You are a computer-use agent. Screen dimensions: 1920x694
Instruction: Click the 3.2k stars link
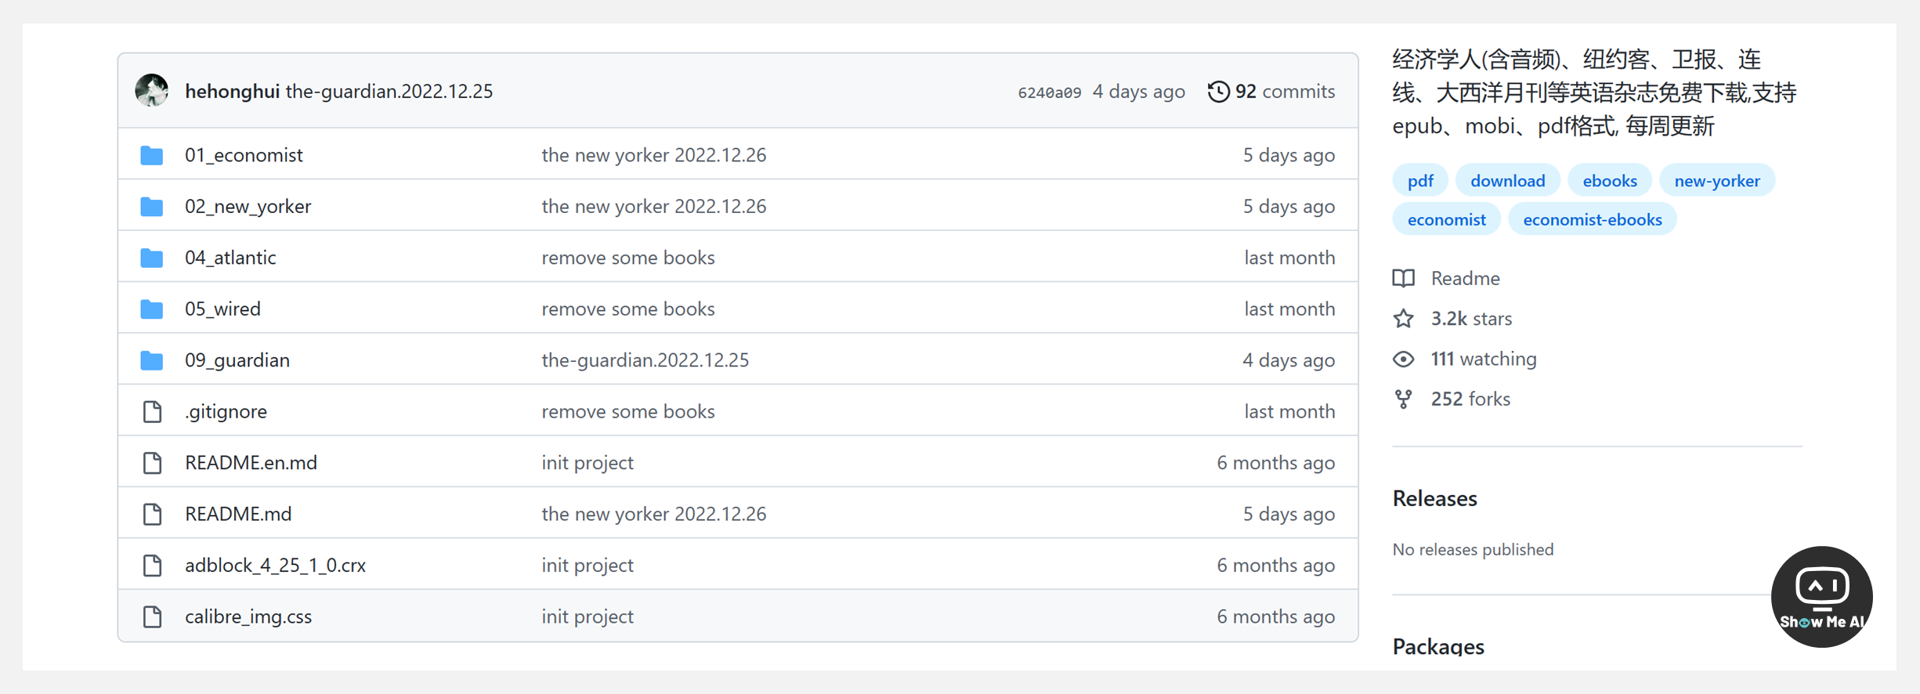click(x=1471, y=319)
